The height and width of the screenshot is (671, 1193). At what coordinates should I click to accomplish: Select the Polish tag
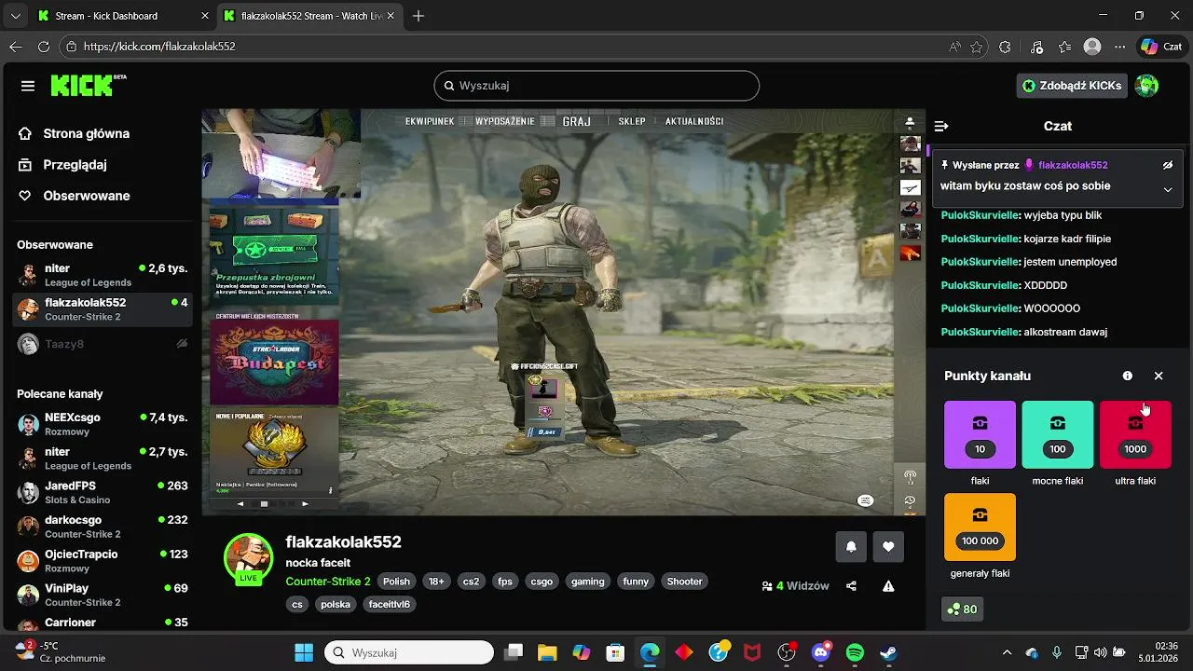coord(396,582)
